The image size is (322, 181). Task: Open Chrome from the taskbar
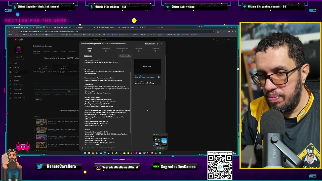tap(93, 153)
